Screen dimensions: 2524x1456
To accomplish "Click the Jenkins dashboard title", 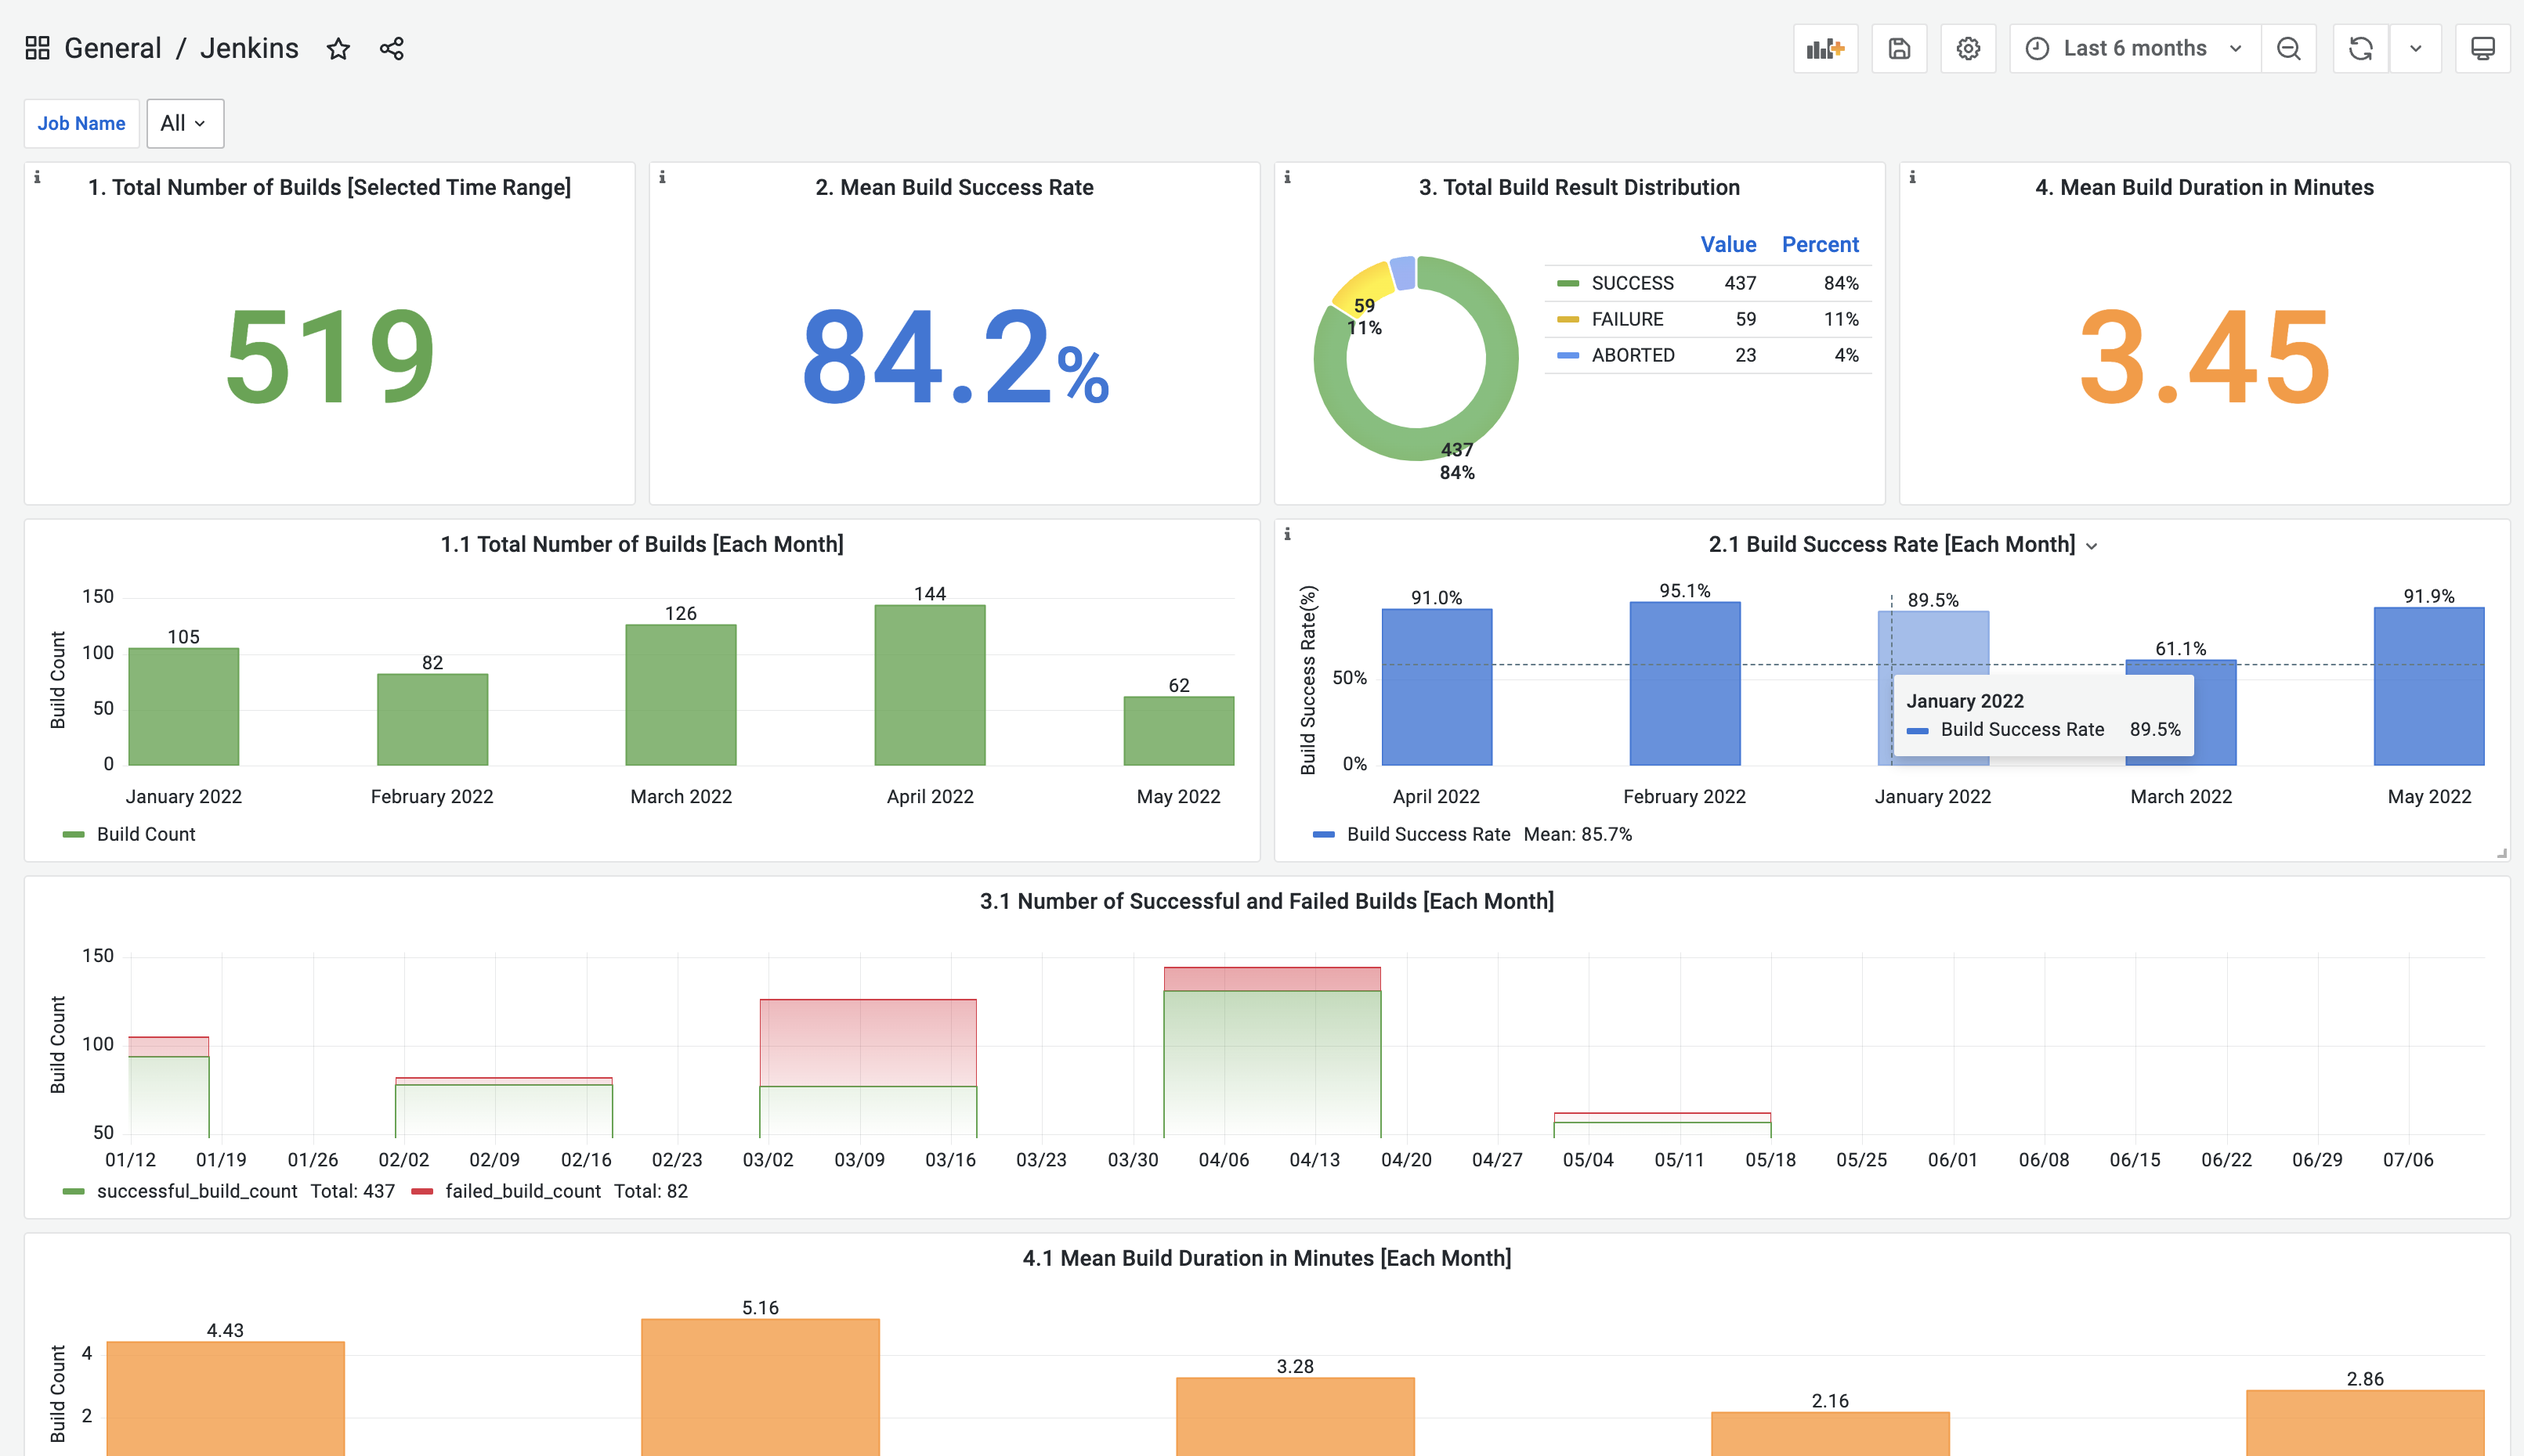I will (249, 48).
